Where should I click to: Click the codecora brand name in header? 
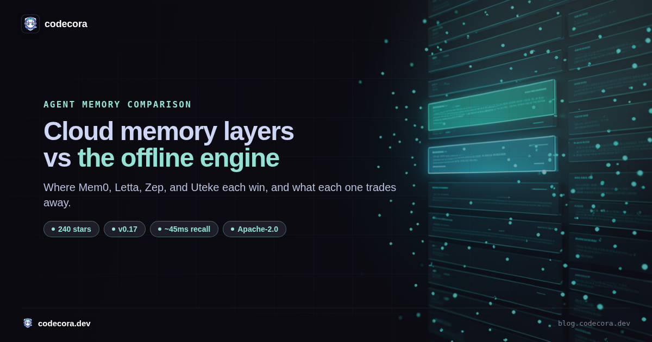[66, 24]
